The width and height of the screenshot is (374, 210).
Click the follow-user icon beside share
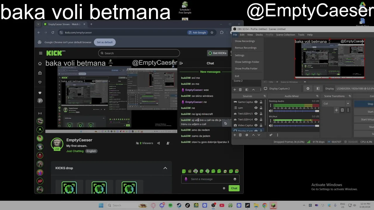(x=168, y=143)
